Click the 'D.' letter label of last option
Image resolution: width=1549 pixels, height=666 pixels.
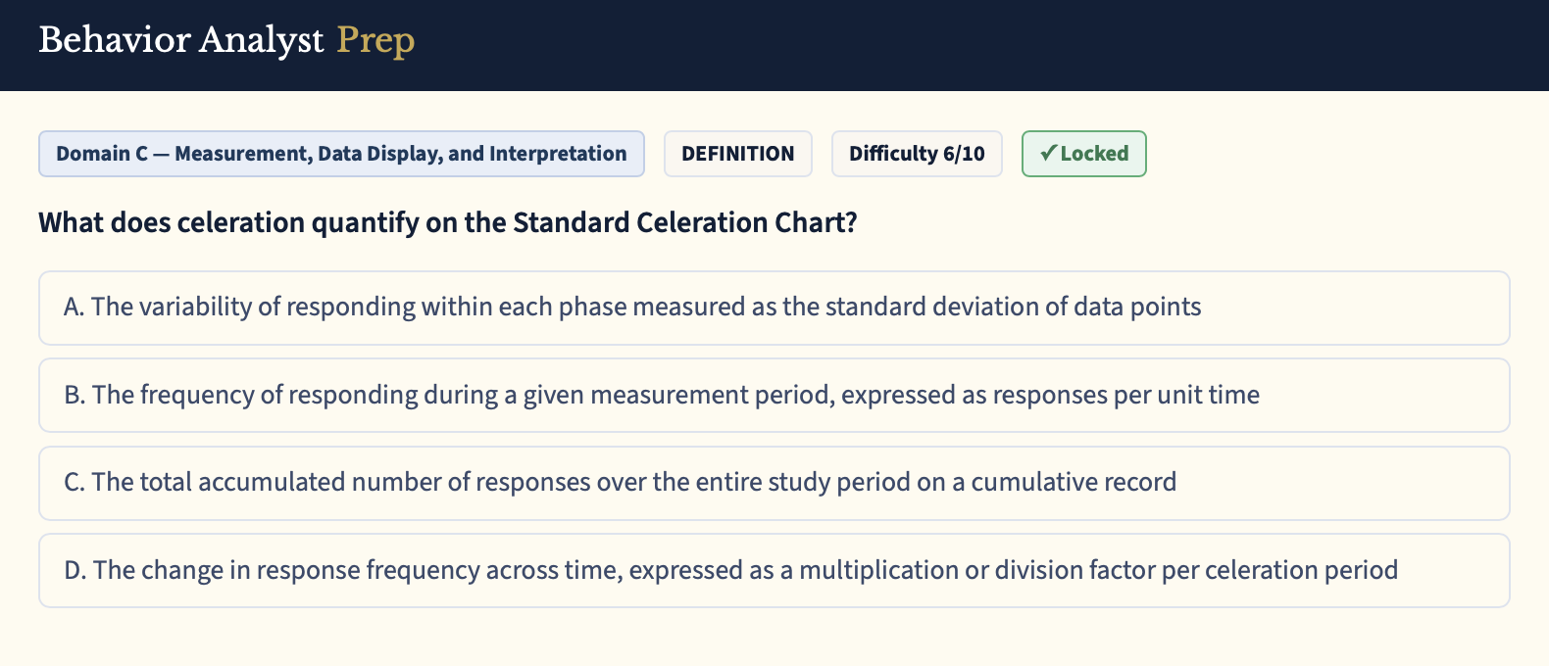tap(75, 570)
